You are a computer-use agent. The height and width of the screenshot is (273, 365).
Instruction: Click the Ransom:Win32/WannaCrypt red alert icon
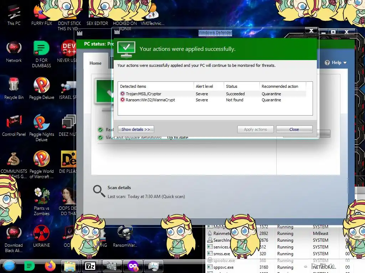(x=123, y=100)
